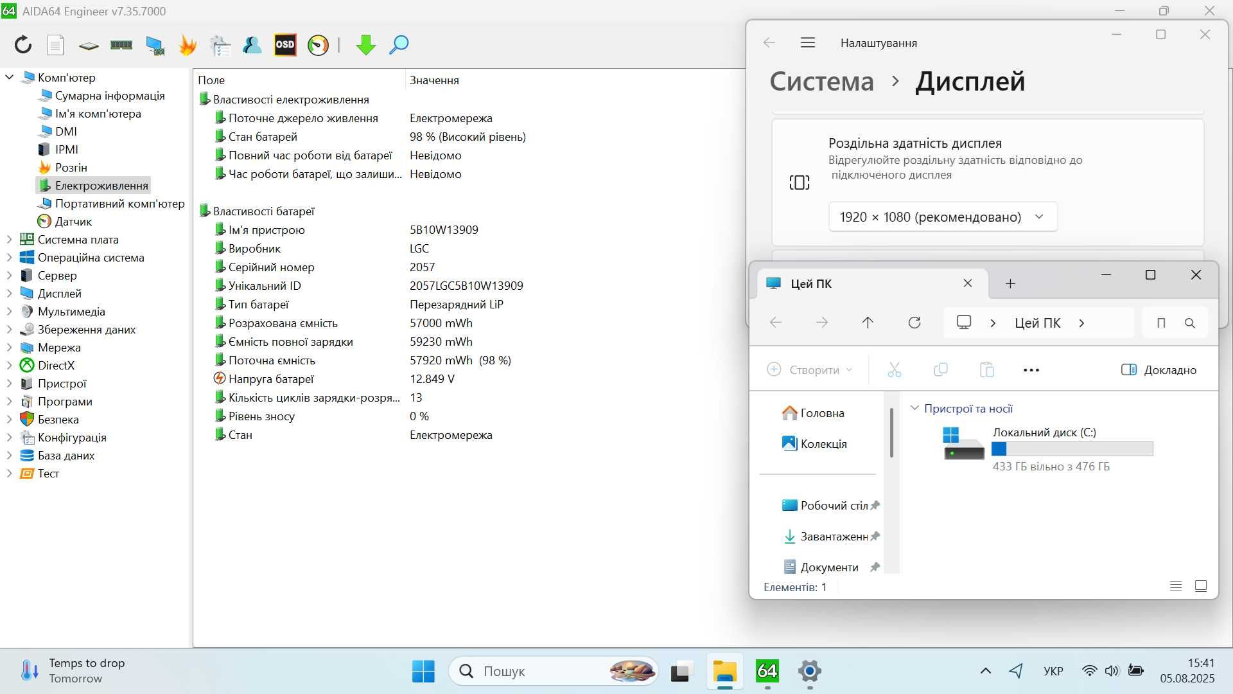This screenshot has height=694, width=1233.
Task: Click the Поле column header
Action: point(211,80)
